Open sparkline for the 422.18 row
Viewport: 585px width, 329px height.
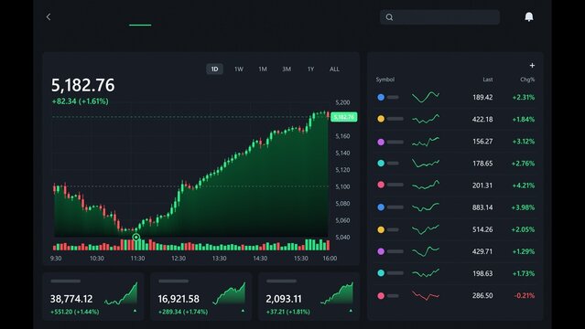pos(426,119)
